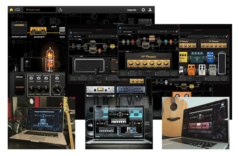Screen dimensions: 241x156
Task: Toggle the BRIGHT normal switch
Action: click(x=57, y=78)
